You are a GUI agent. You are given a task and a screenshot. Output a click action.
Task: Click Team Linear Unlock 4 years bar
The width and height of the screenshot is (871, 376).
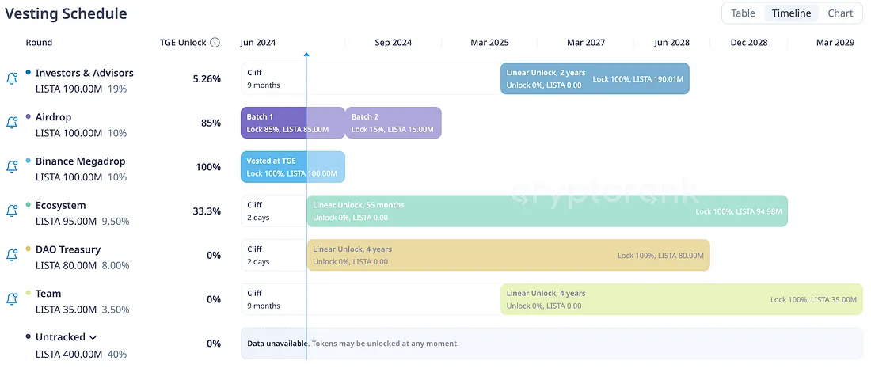(x=681, y=299)
